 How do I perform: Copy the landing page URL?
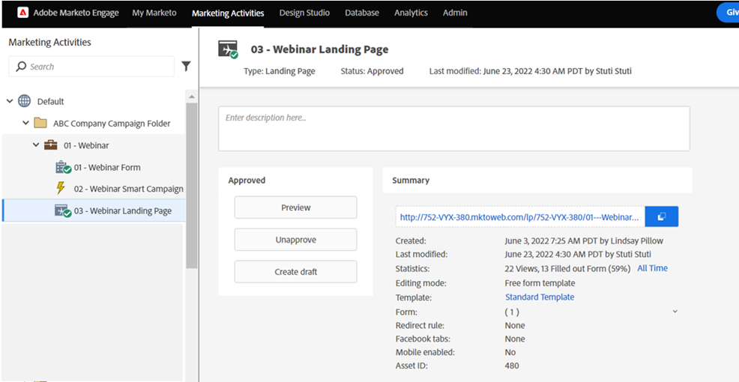click(x=662, y=216)
